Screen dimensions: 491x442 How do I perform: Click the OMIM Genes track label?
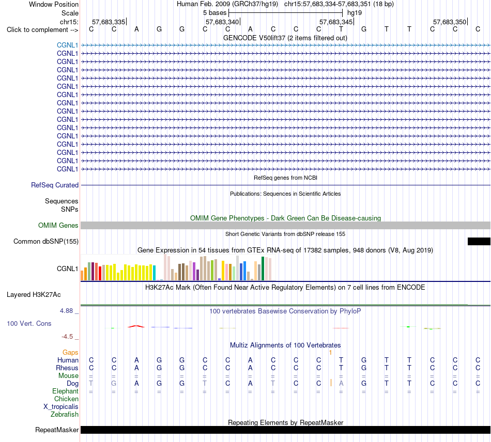58,225
